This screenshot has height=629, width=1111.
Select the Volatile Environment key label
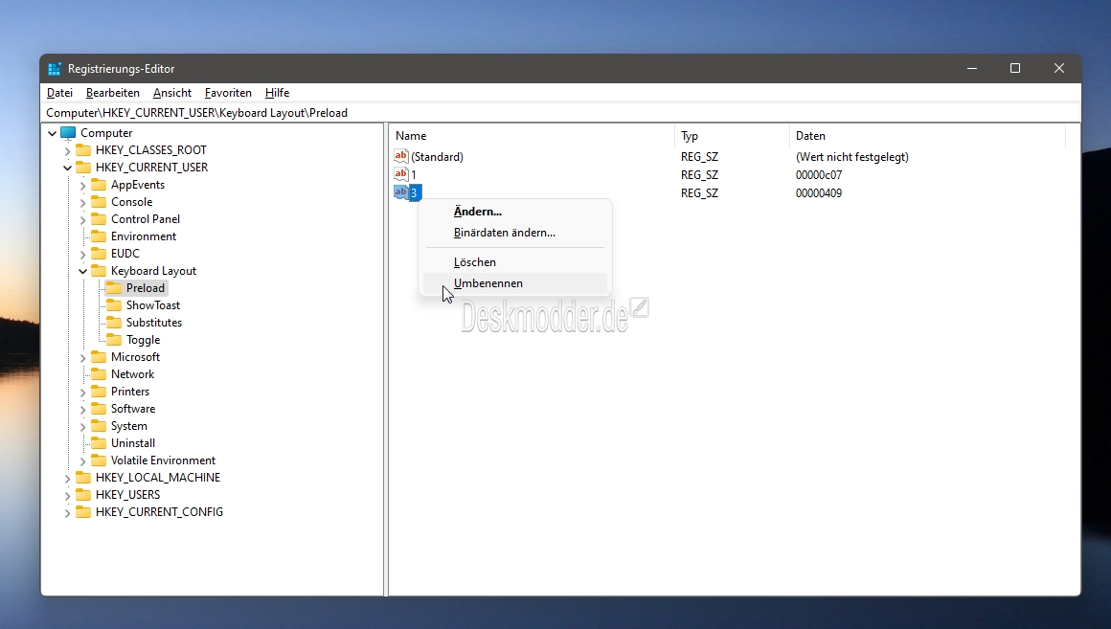pos(163,461)
